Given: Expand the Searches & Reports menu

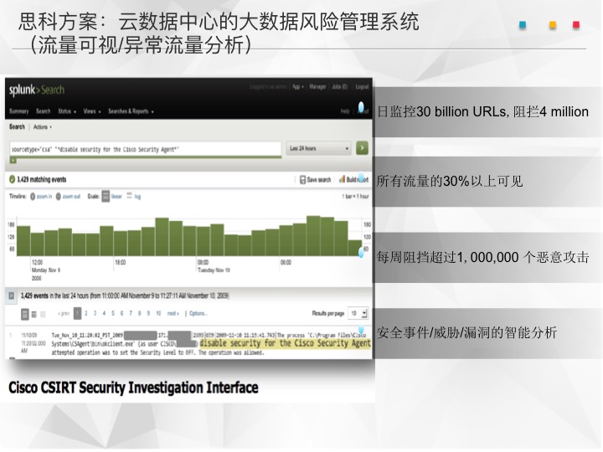Looking at the screenshot, I should [131, 111].
